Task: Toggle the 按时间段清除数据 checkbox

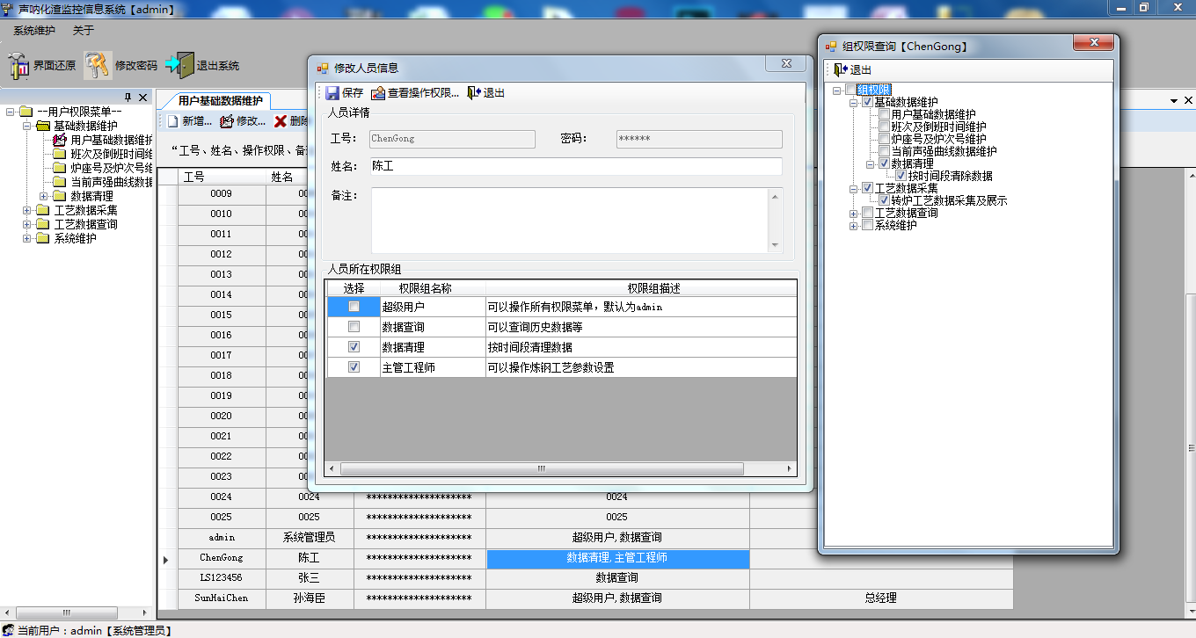Action: pyautogui.click(x=901, y=176)
